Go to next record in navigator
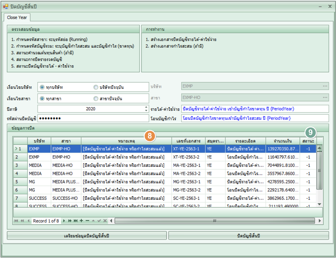This screenshot has height=258, width=336. 63,221
